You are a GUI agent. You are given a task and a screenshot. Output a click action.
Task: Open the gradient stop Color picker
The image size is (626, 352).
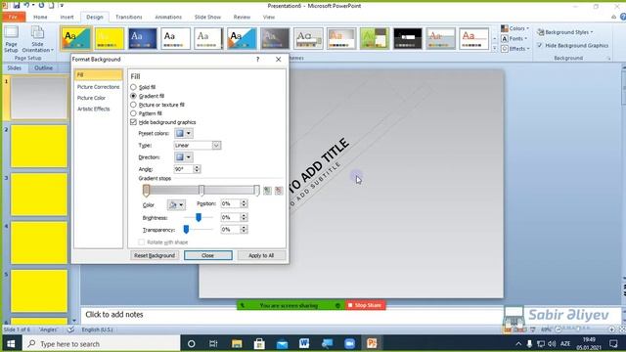coord(176,204)
